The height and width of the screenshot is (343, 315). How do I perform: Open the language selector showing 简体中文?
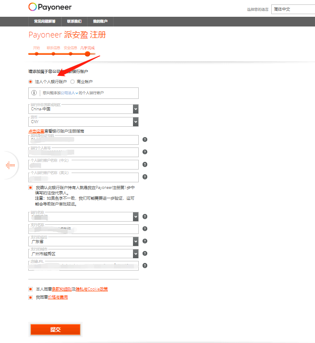(x=293, y=9)
